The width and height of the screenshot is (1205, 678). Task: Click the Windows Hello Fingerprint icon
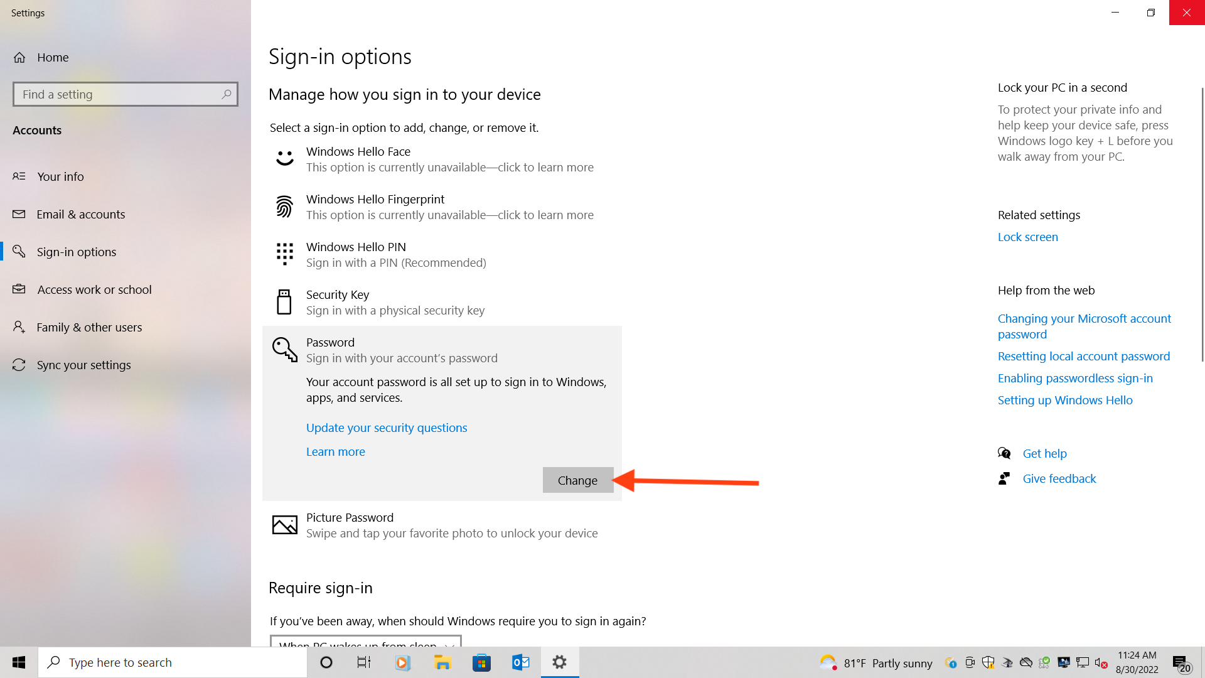[x=284, y=207]
